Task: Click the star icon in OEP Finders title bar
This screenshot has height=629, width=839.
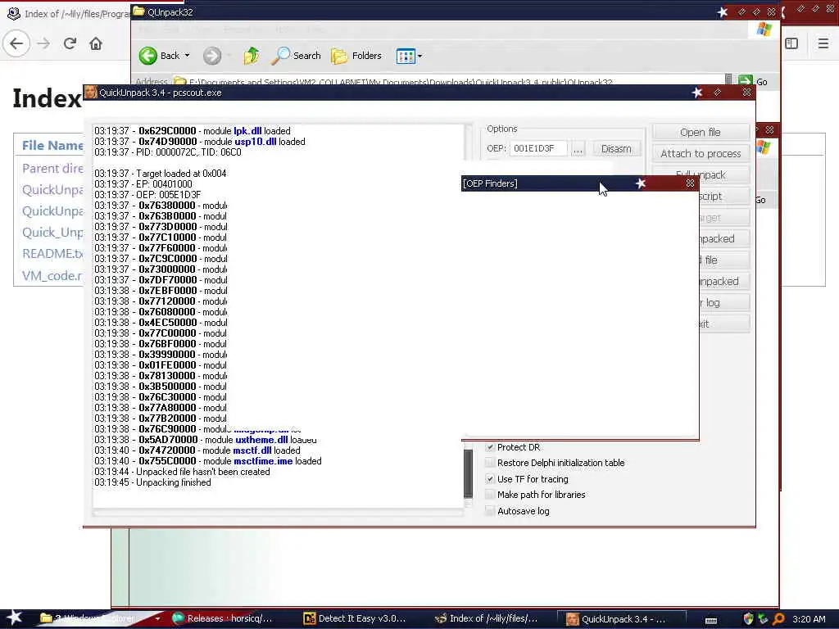Action: (x=641, y=183)
